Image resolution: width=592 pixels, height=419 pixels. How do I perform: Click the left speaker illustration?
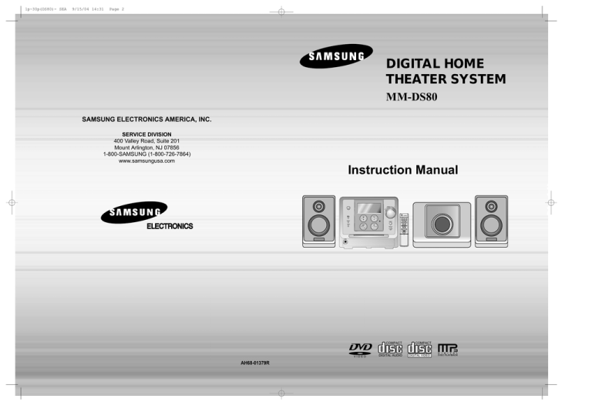coord(318,221)
